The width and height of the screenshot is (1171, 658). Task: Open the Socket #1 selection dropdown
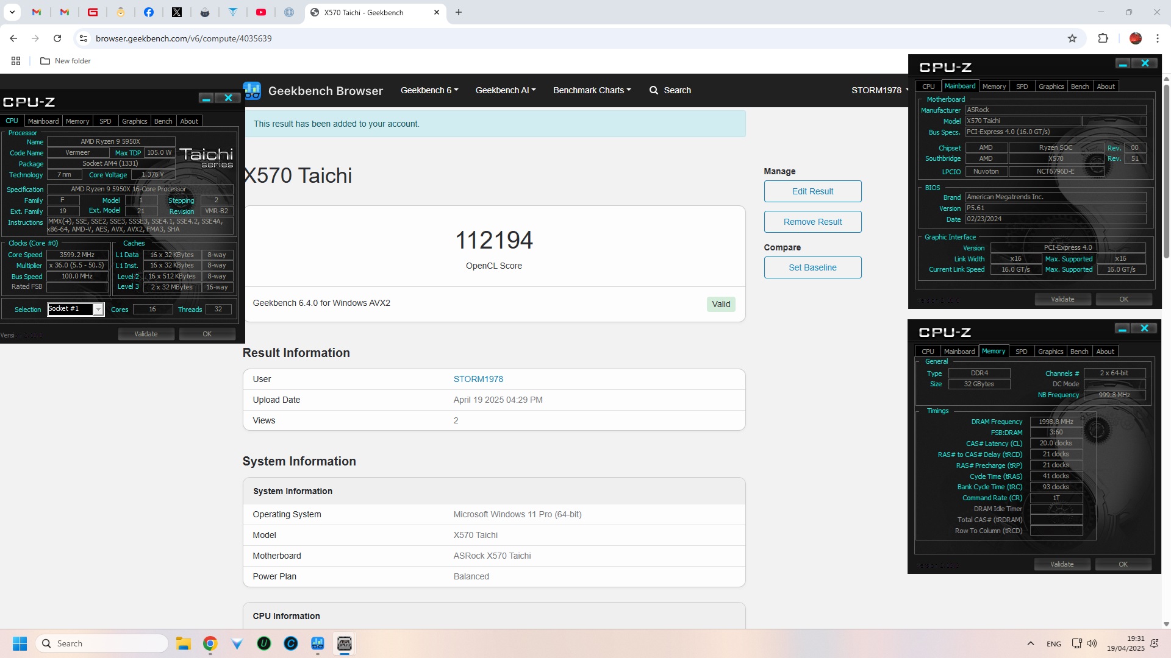pyautogui.click(x=98, y=310)
